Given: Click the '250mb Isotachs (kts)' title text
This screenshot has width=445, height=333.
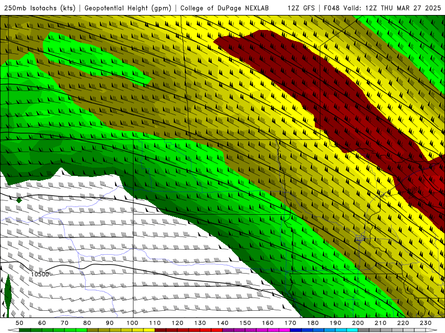Looking at the screenshot, I should [x=40, y=8].
